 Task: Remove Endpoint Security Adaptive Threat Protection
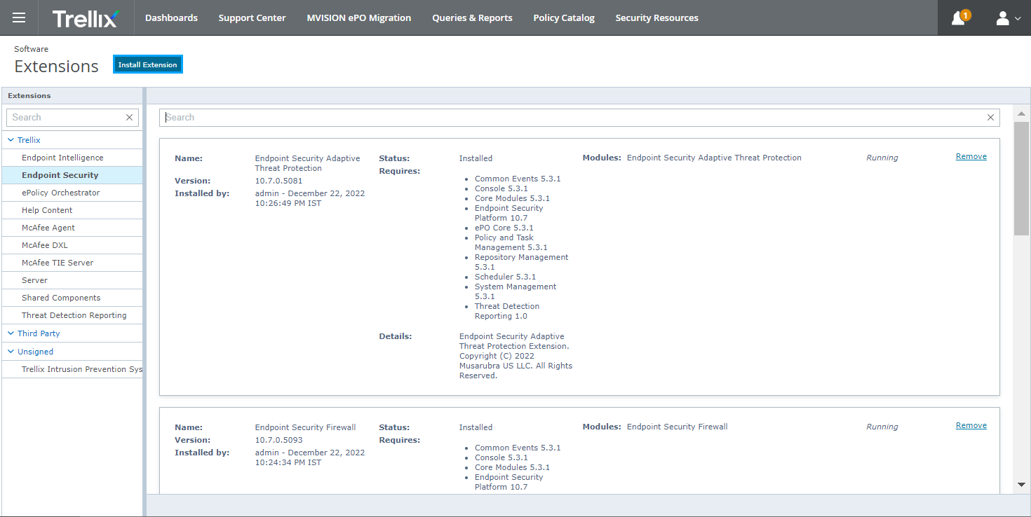(x=971, y=157)
